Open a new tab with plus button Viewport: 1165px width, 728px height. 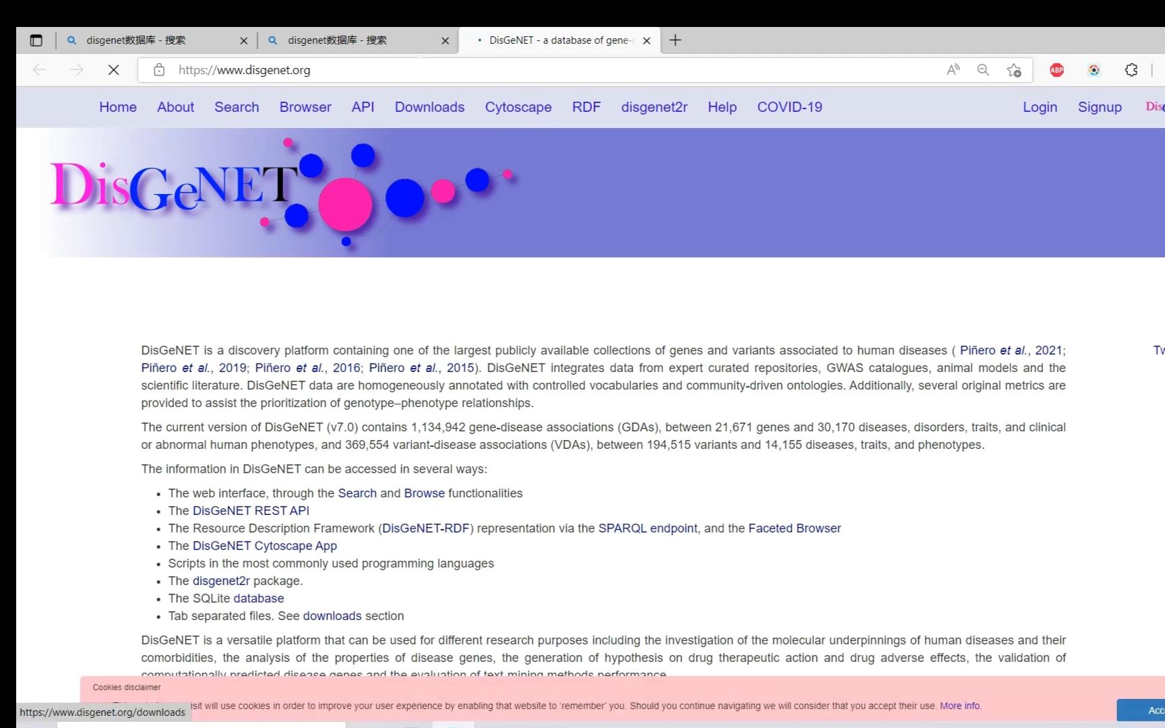(x=675, y=40)
